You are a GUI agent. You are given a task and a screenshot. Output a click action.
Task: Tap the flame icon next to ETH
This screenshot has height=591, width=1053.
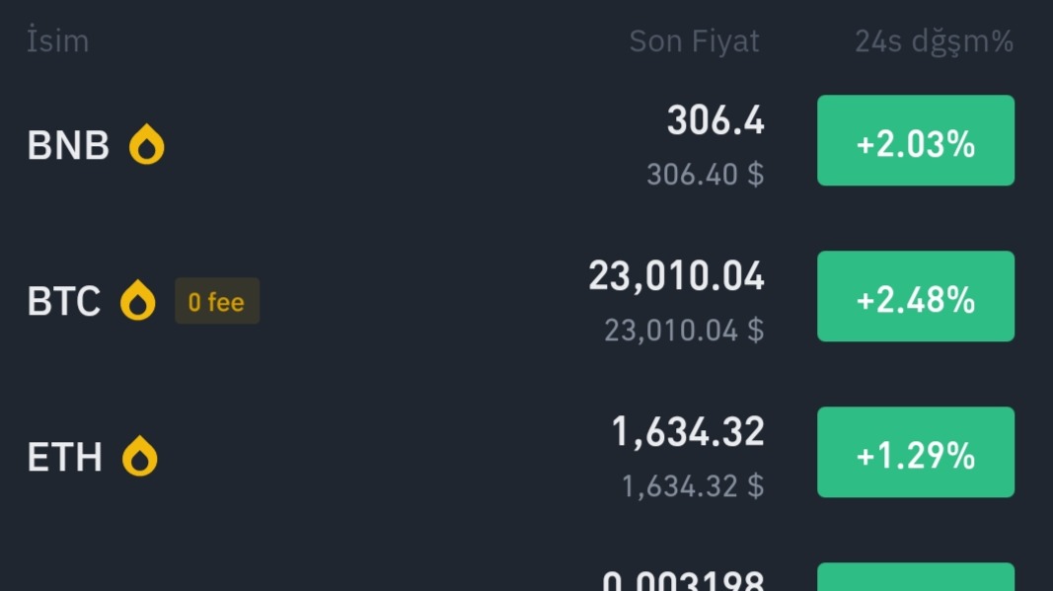coord(137,455)
